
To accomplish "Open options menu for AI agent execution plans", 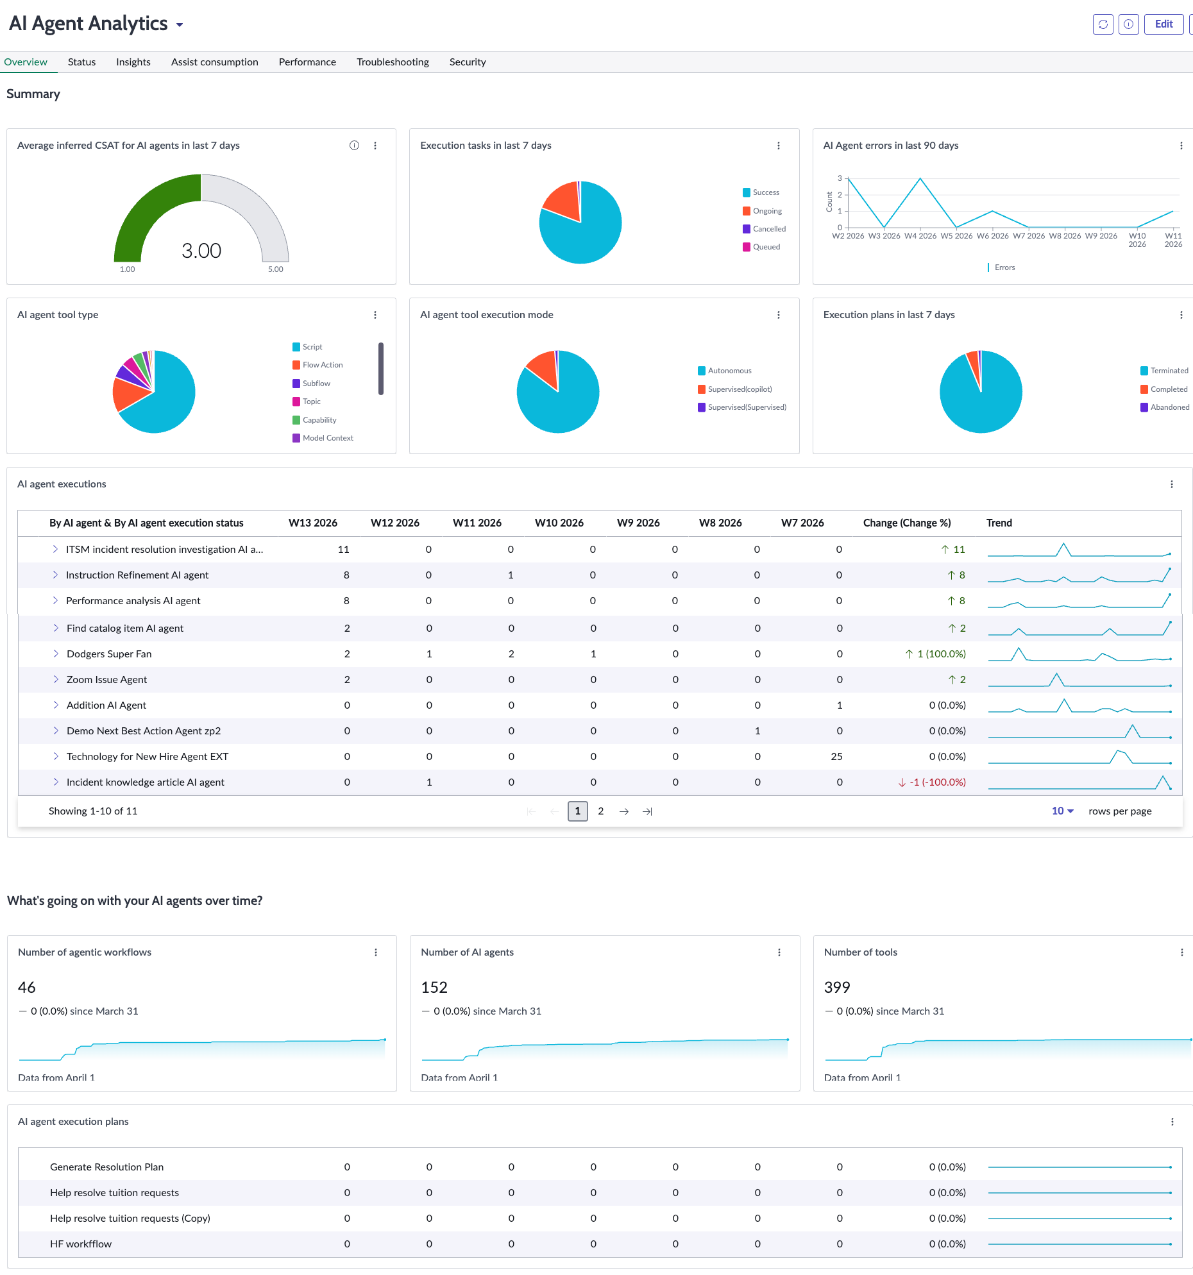I will 1172,1122.
